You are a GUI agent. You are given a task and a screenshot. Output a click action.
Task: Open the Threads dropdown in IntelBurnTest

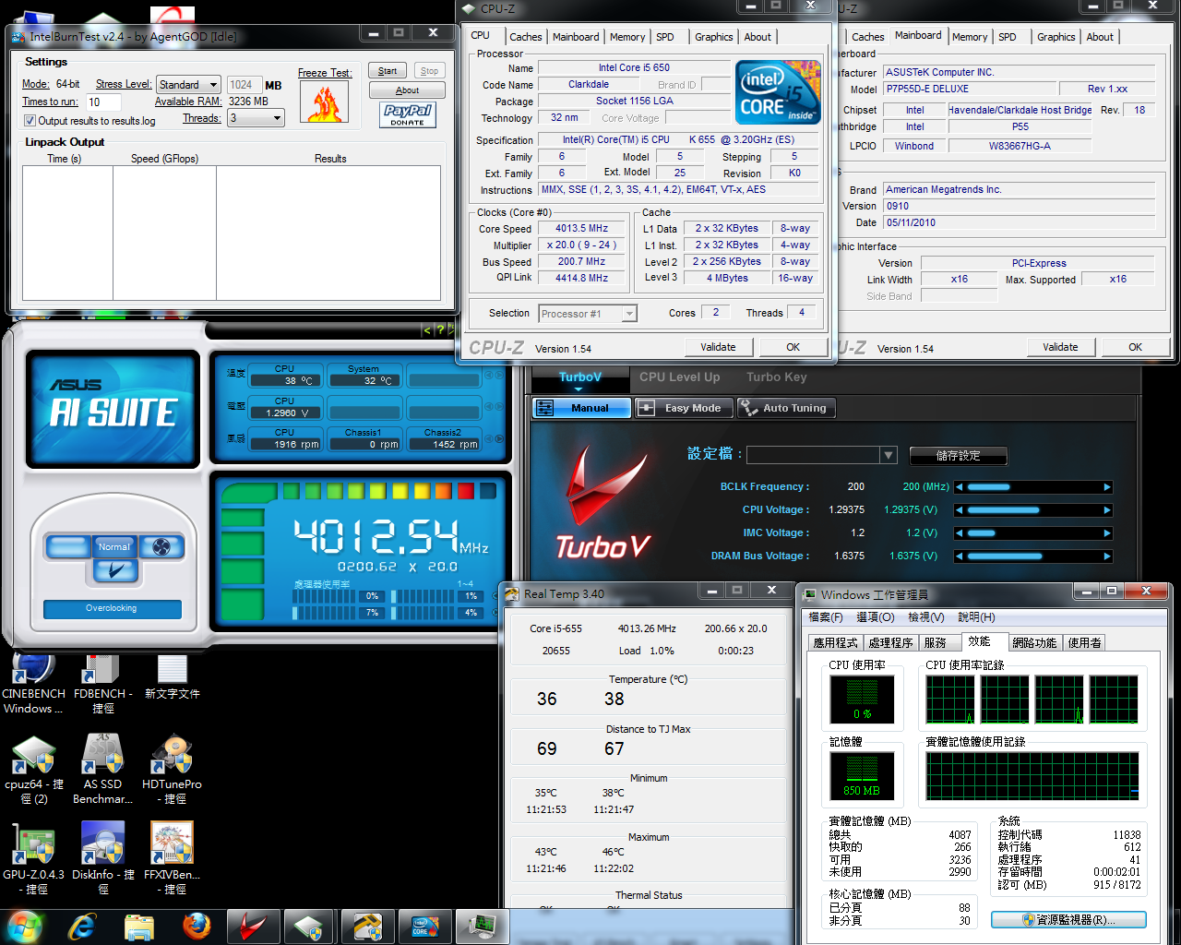click(x=256, y=118)
